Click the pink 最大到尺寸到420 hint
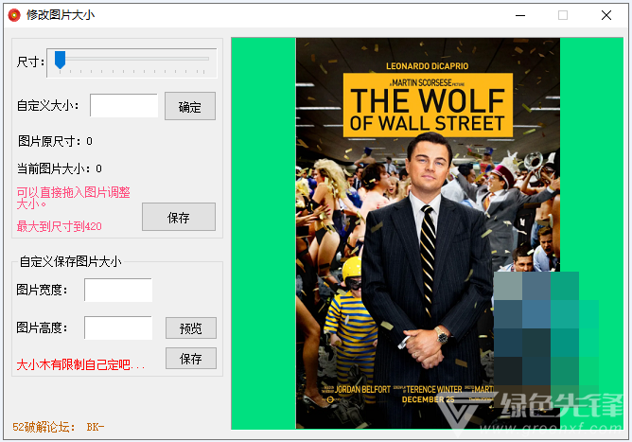The width and height of the screenshot is (632, 442). click(x=59, y=226)
